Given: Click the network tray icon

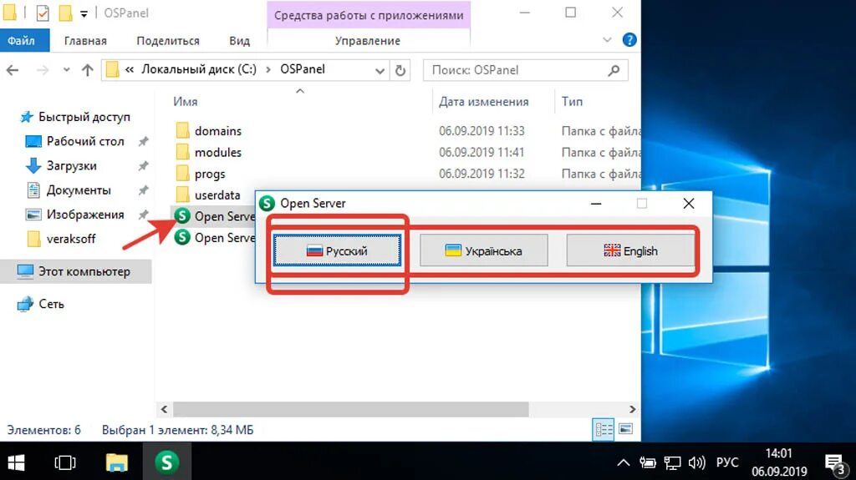Looking at the screenshot, I should coord(672,462).
